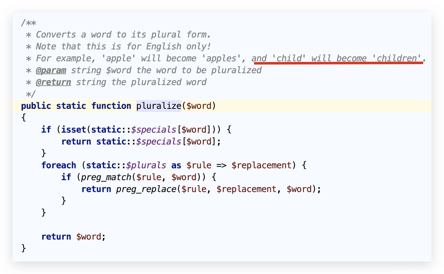This screenshot has height=274, width=444.
Task: Click $replacement in foreach header
Action: (261, 165)
